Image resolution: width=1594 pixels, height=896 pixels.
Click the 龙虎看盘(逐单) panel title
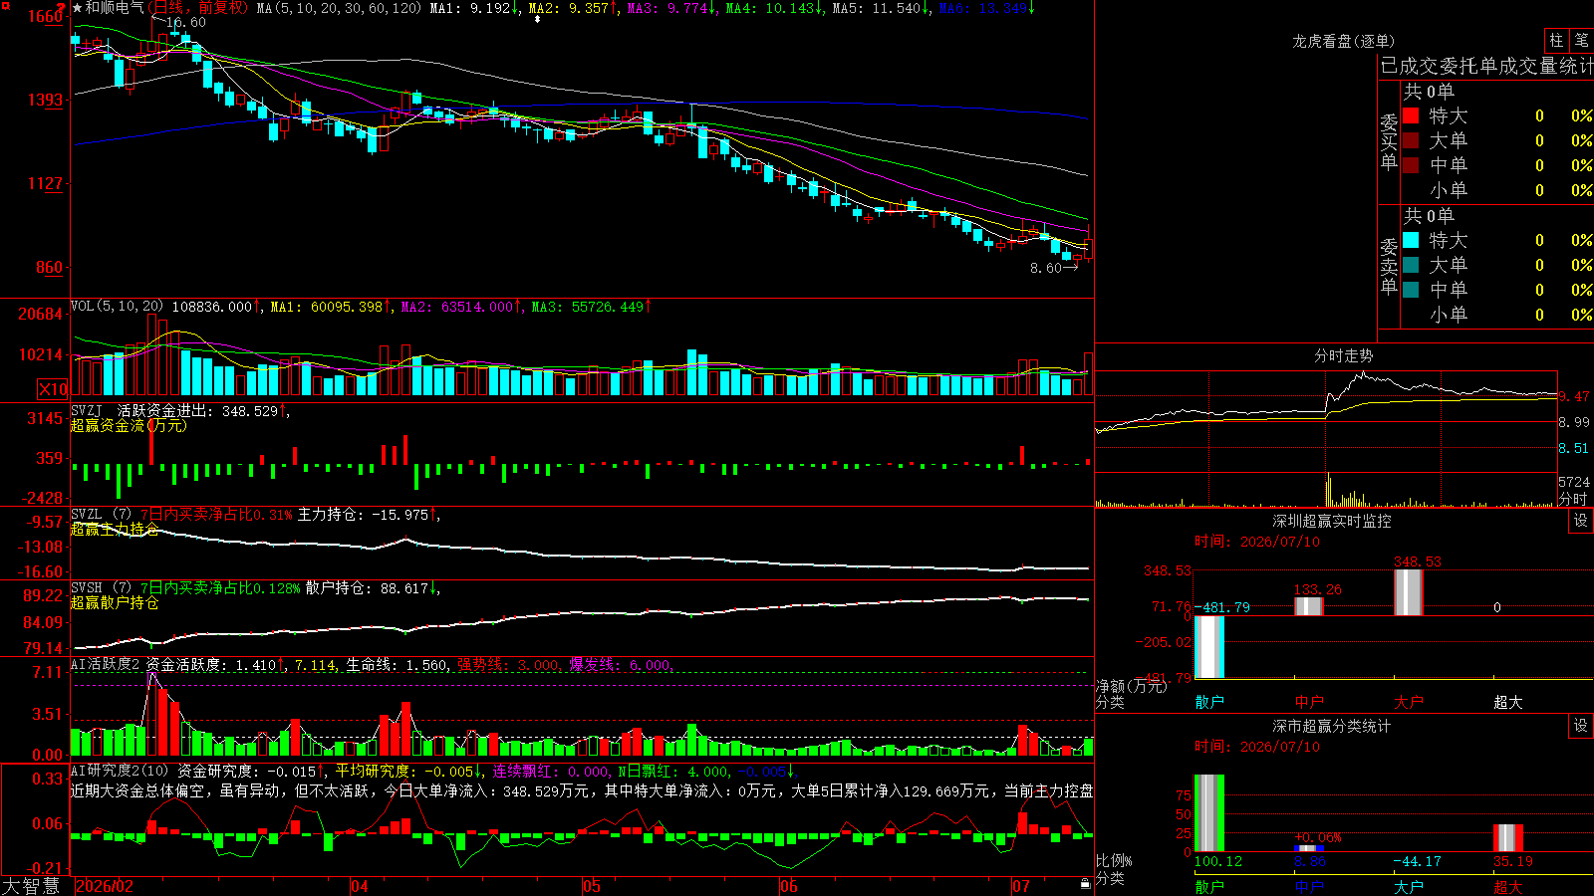(x=1344, y=41)
